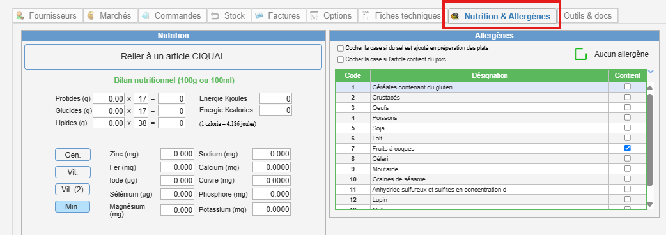Click the Bilan nutritionnel heading
666x235 pixels.
tap(174, 80)
